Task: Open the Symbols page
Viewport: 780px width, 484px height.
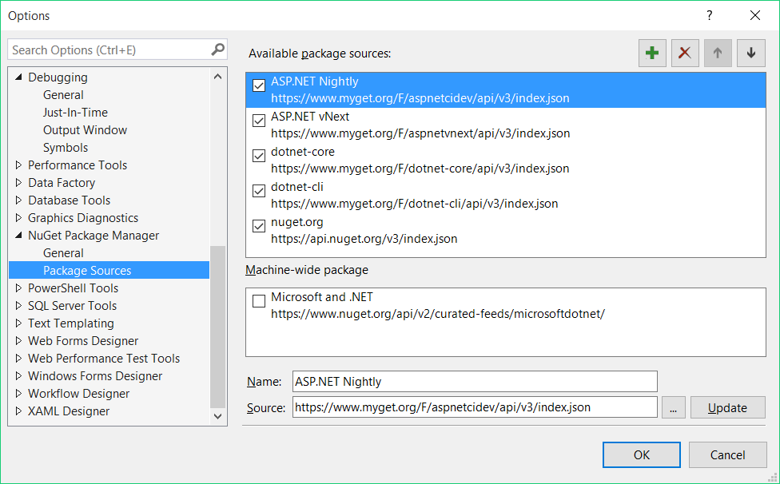Action: pos(66,148)
